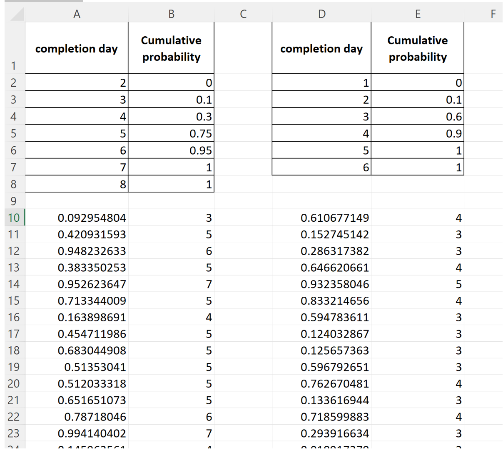This screenshot has height=453, width=503.
Task: Select cell containing 0.51353041
Action: [x=95, y=367]
